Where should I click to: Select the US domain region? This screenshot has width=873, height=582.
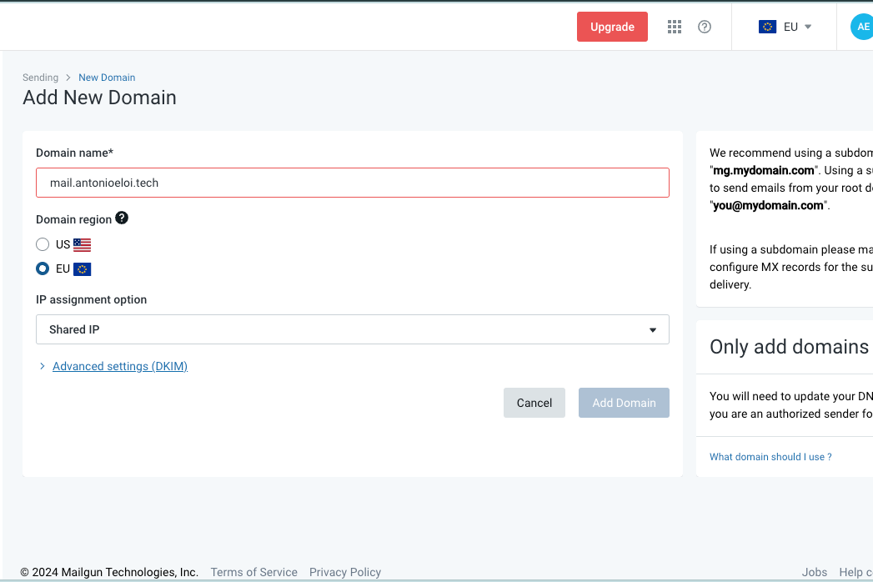click(x=43, y=243)
